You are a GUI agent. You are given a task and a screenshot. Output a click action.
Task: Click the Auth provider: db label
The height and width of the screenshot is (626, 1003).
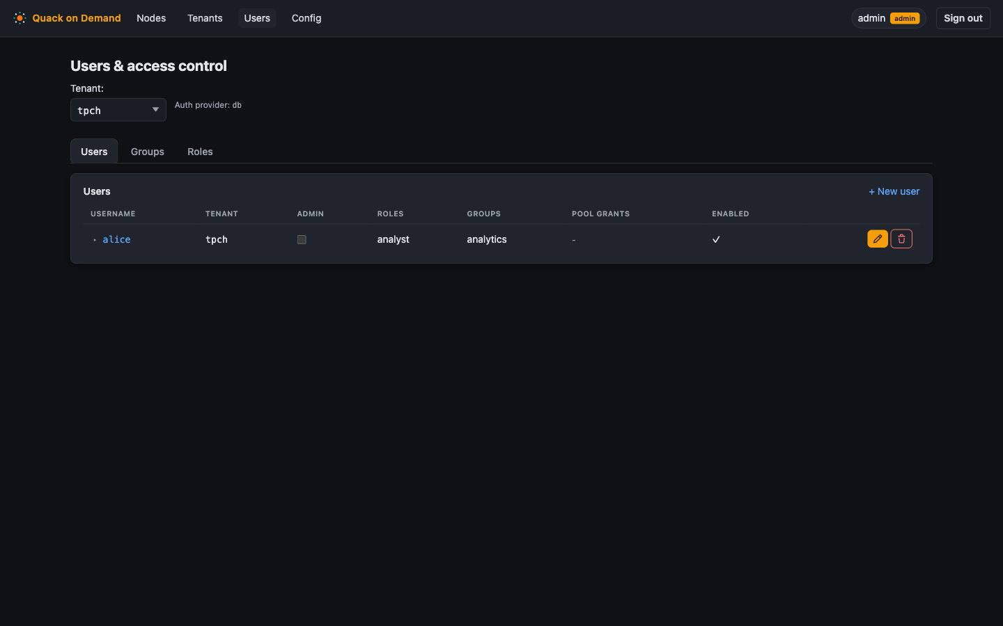208,105
